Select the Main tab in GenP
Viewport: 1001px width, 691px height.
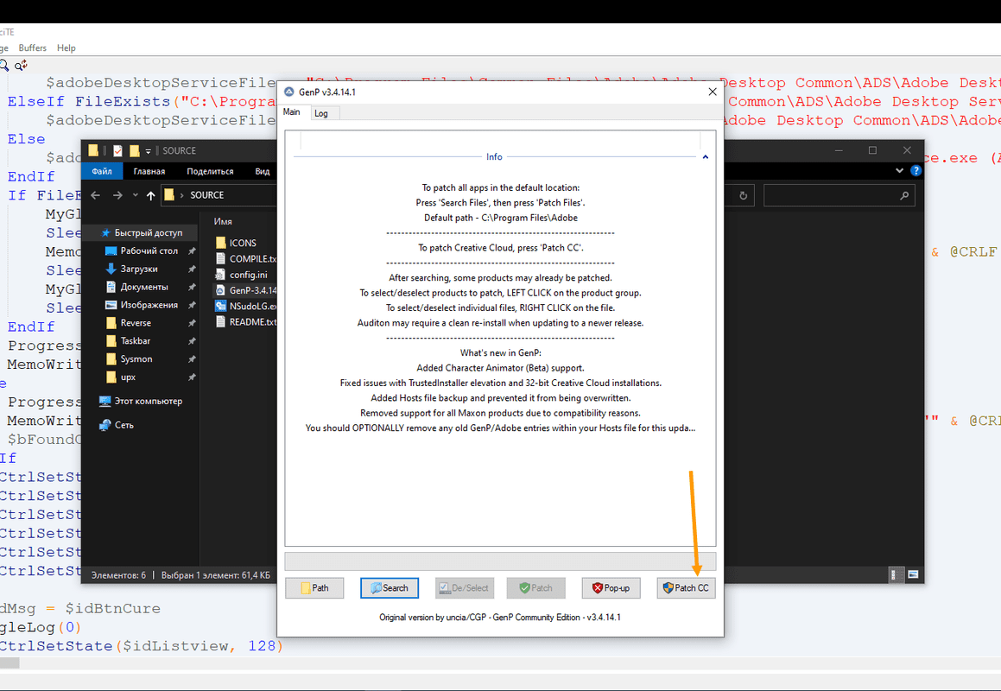(292, 111)
